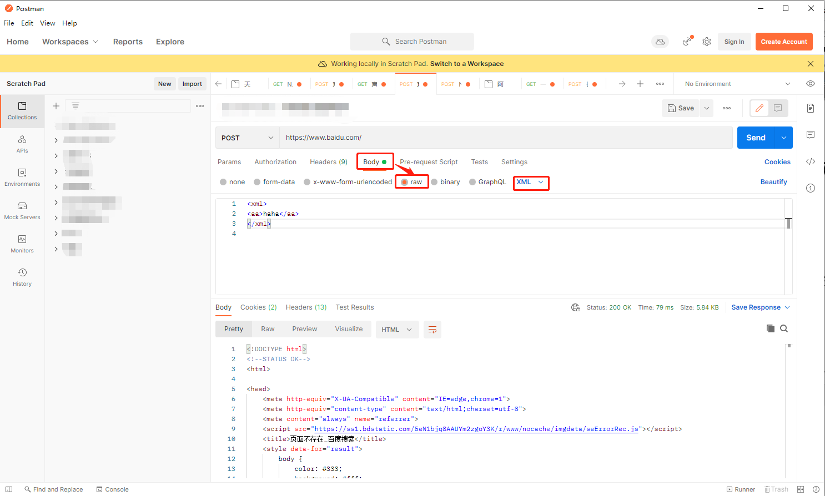Select the binary body type

445,182
